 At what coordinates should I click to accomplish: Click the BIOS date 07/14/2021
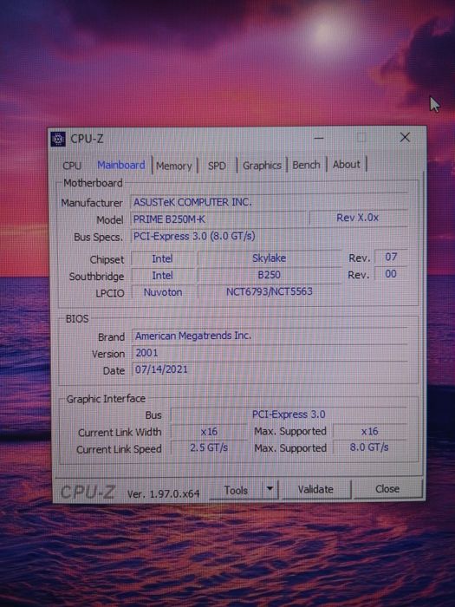pos(161,369)
